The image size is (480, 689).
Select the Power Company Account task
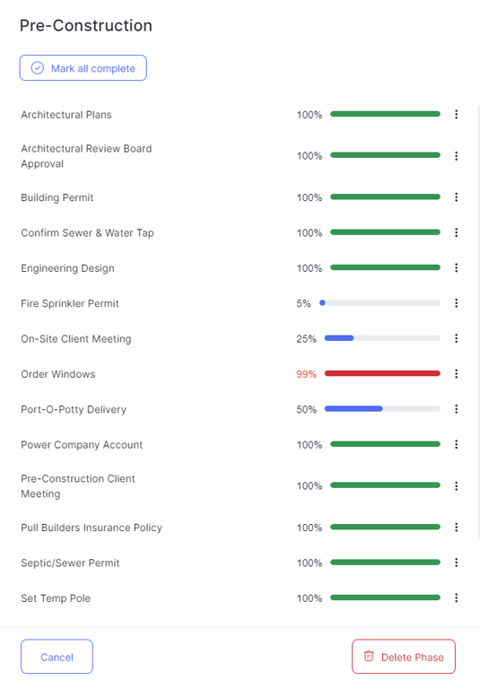click(x=82, y=445)
